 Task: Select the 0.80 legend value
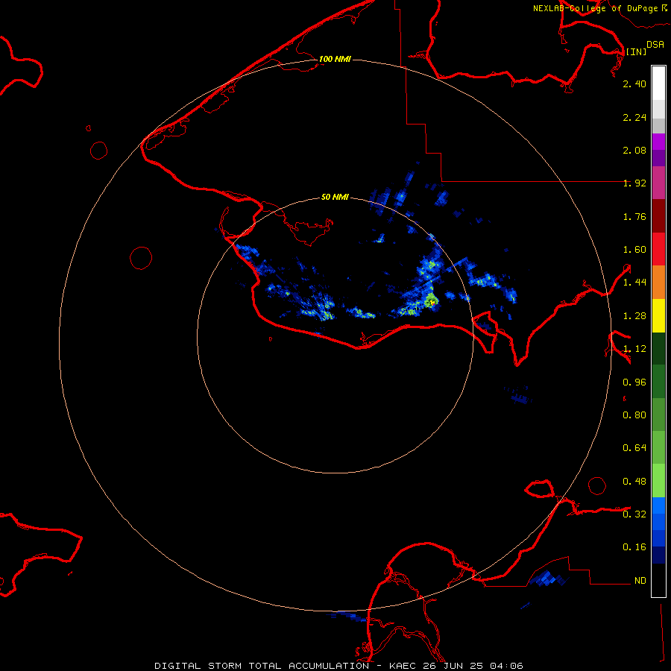pos(634,415)
